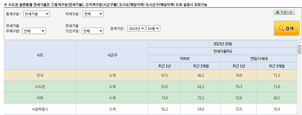Click the value 72.5 in 서울특별시 row
This screenshot has width=302, height=115.
(x=239, y=109)
